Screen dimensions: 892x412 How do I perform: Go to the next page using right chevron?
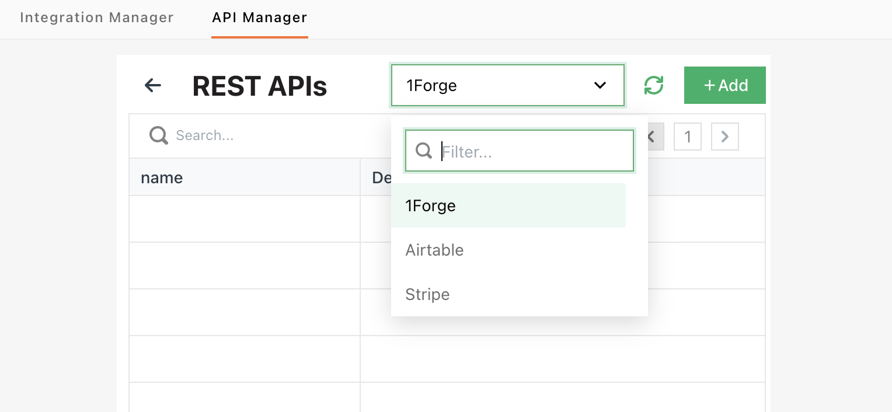click(724, 136)
